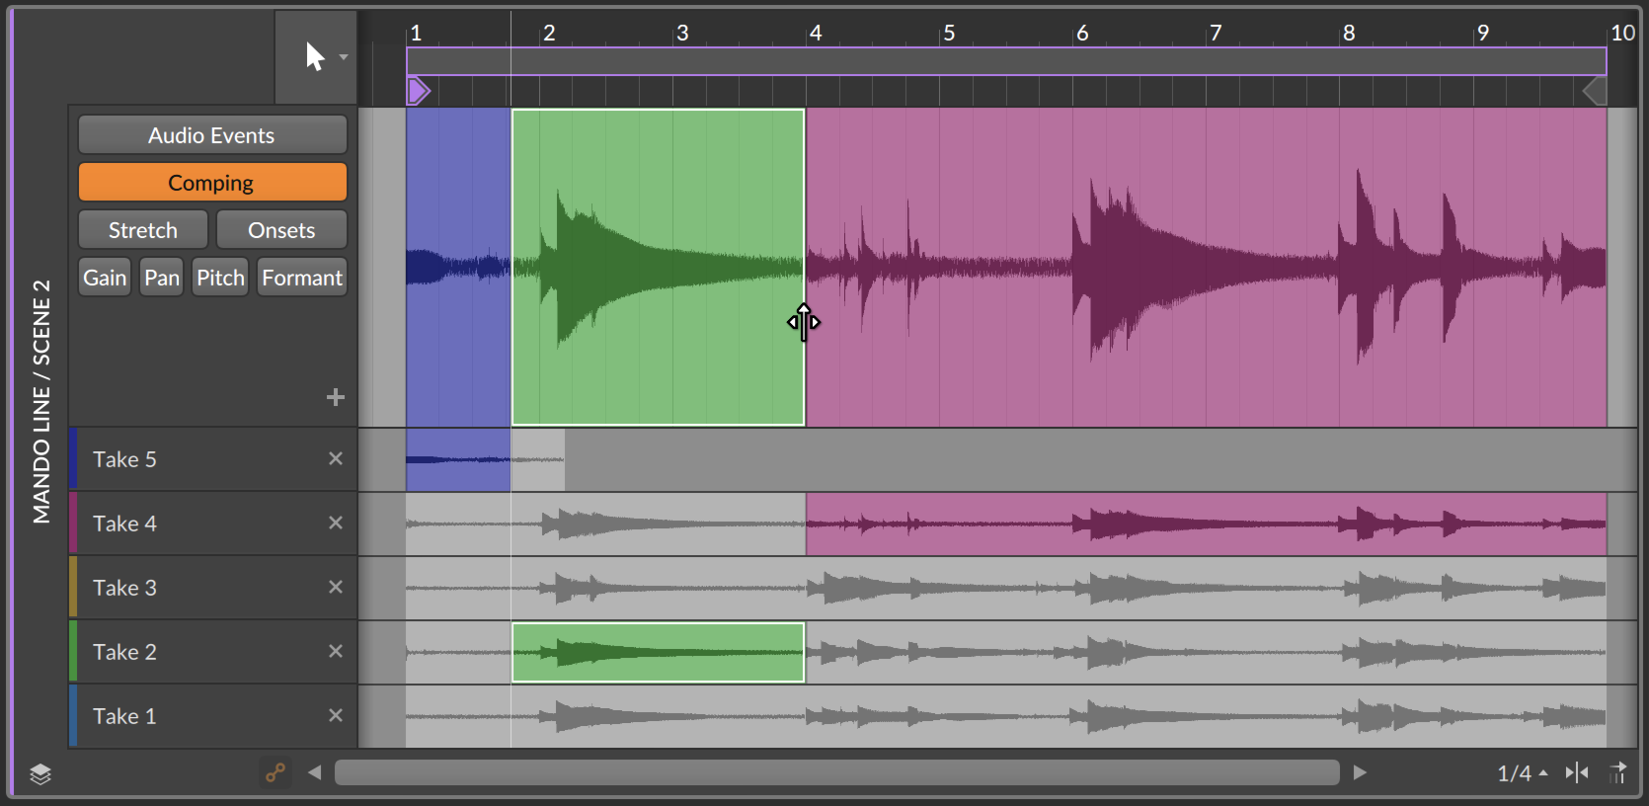This screenshot has height=806, width=1649.
Task: Open the tool selector dropdown arrow
Action: click(344, 57)
